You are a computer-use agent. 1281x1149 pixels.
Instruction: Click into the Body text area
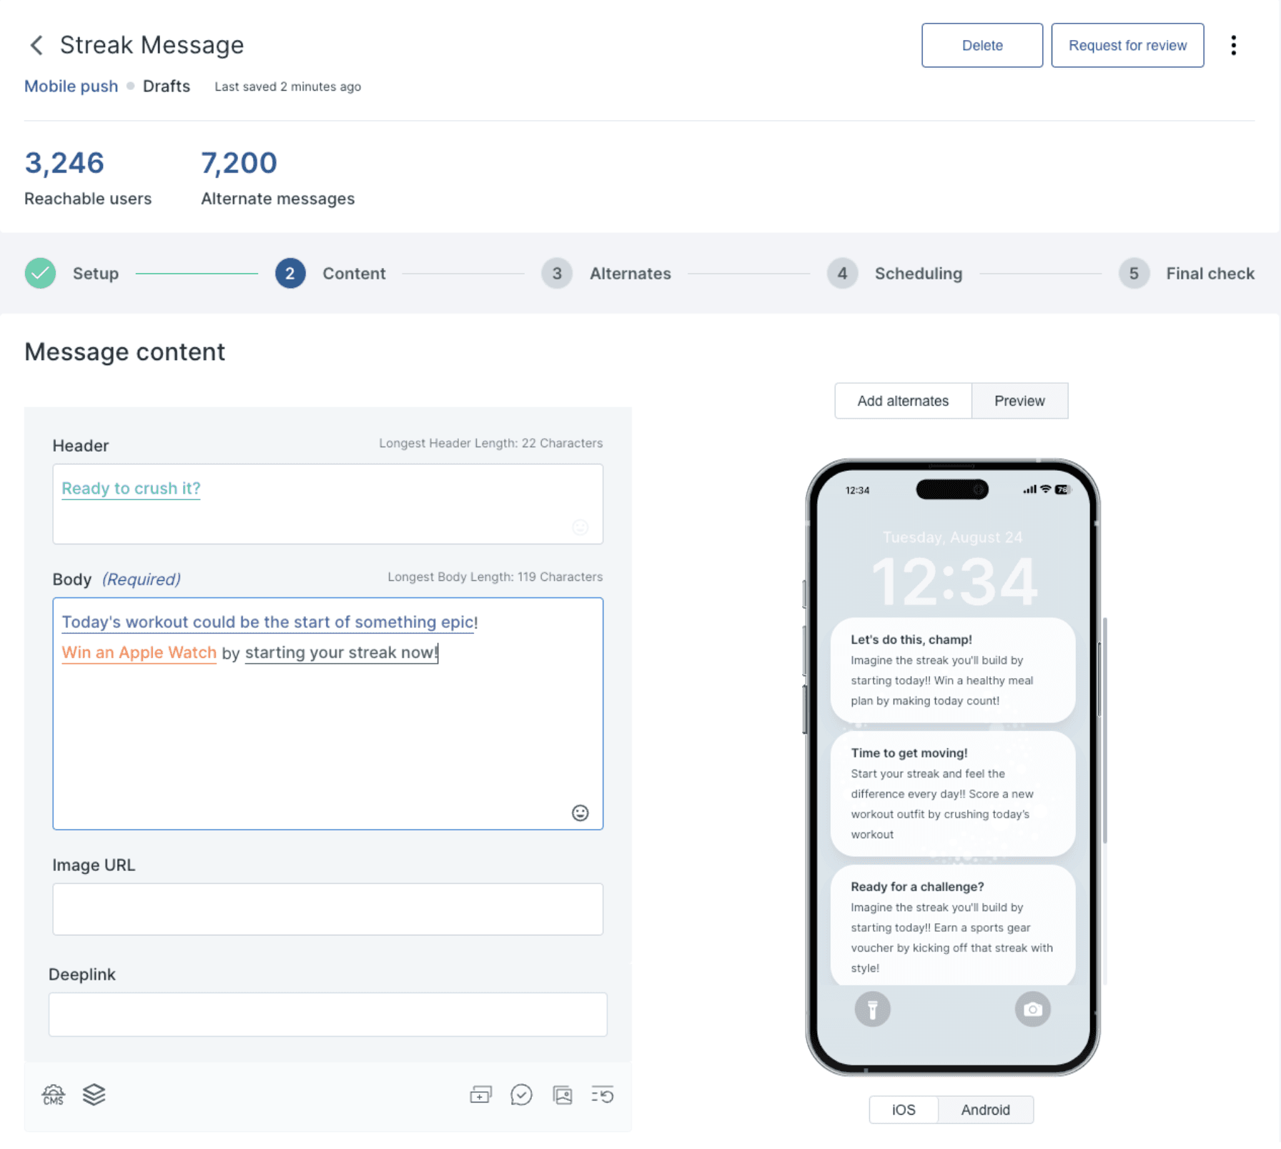(327, 713)
